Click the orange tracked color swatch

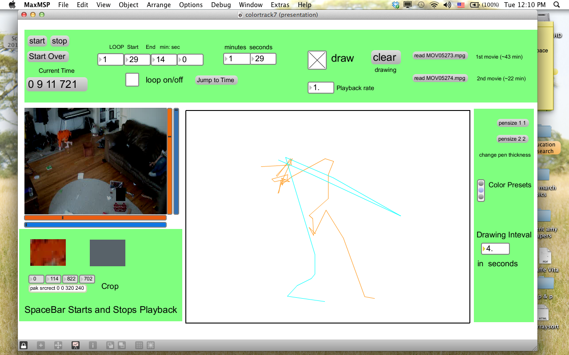point(48,252)
